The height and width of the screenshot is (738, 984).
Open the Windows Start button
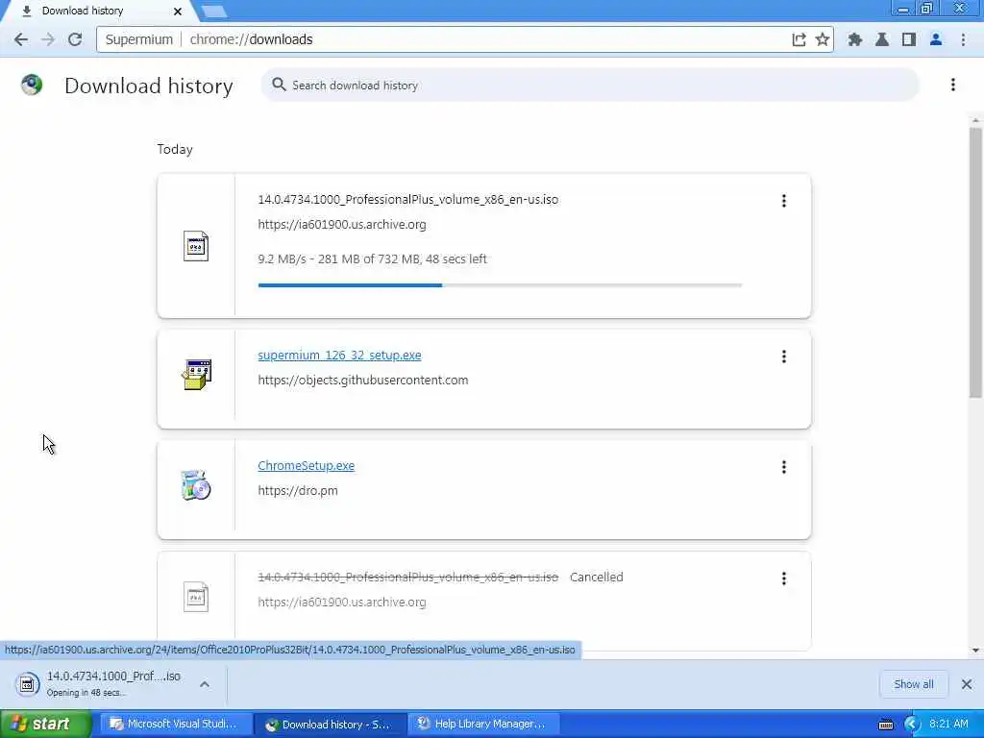tap(46, 725)
